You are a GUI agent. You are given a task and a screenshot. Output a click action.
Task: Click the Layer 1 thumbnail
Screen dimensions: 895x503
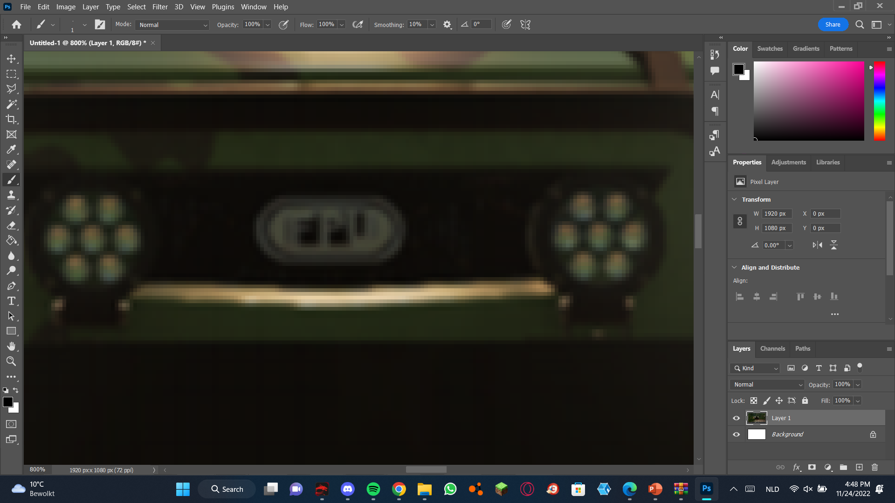(x=757, y=418)
